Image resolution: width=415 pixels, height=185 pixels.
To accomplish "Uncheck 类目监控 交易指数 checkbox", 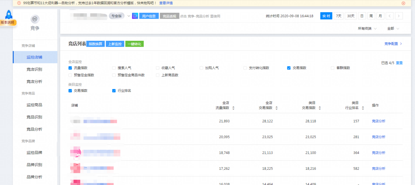I will pyautogui.click(x=70, y=91).
